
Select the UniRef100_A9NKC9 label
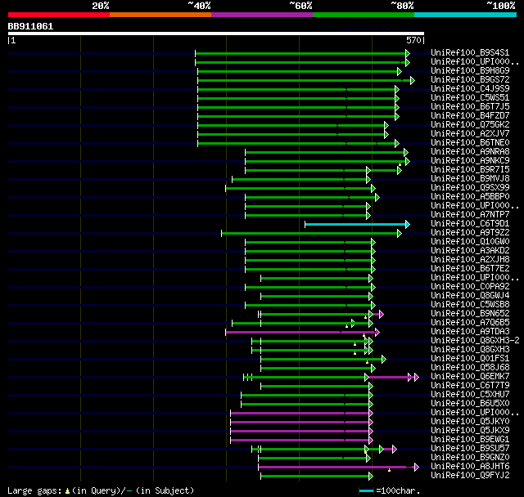point(470,161)
